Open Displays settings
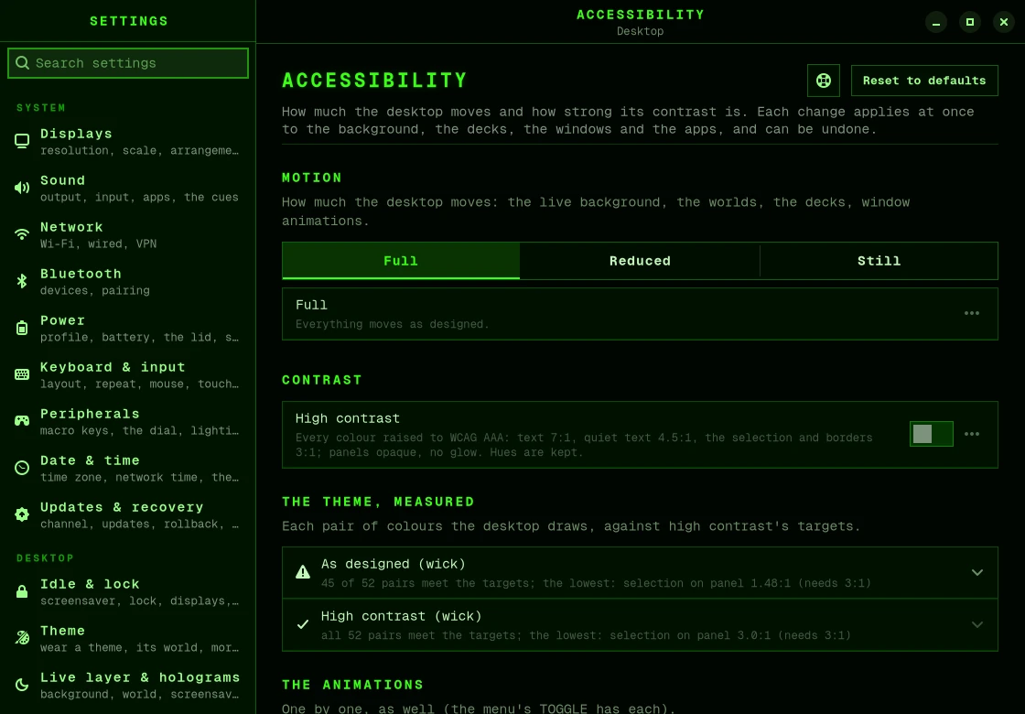The image size is (1025, 714). tap(128, 141)
